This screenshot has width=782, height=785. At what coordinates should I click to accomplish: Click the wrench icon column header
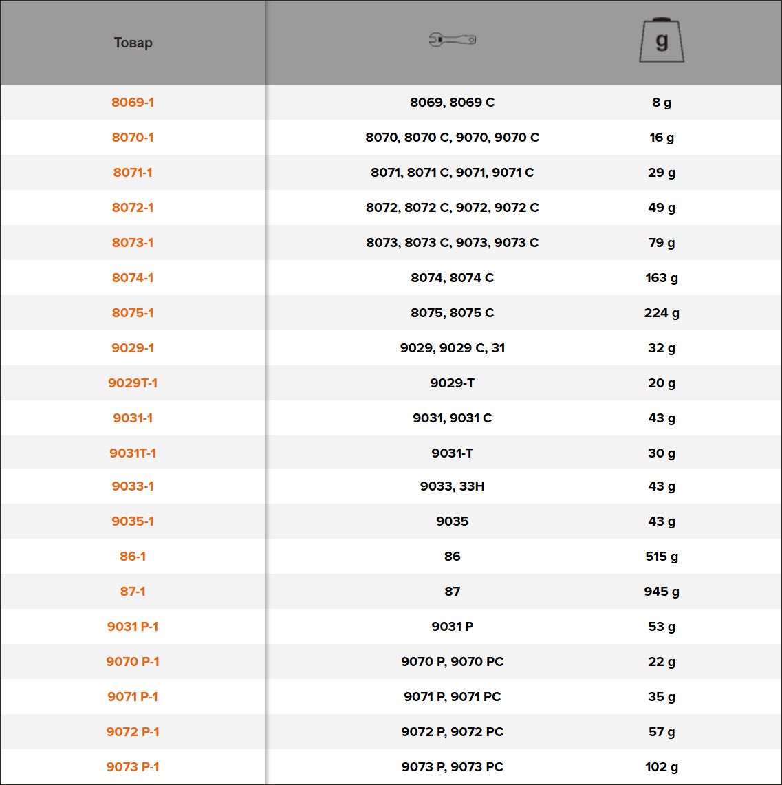tap(453, 40)
